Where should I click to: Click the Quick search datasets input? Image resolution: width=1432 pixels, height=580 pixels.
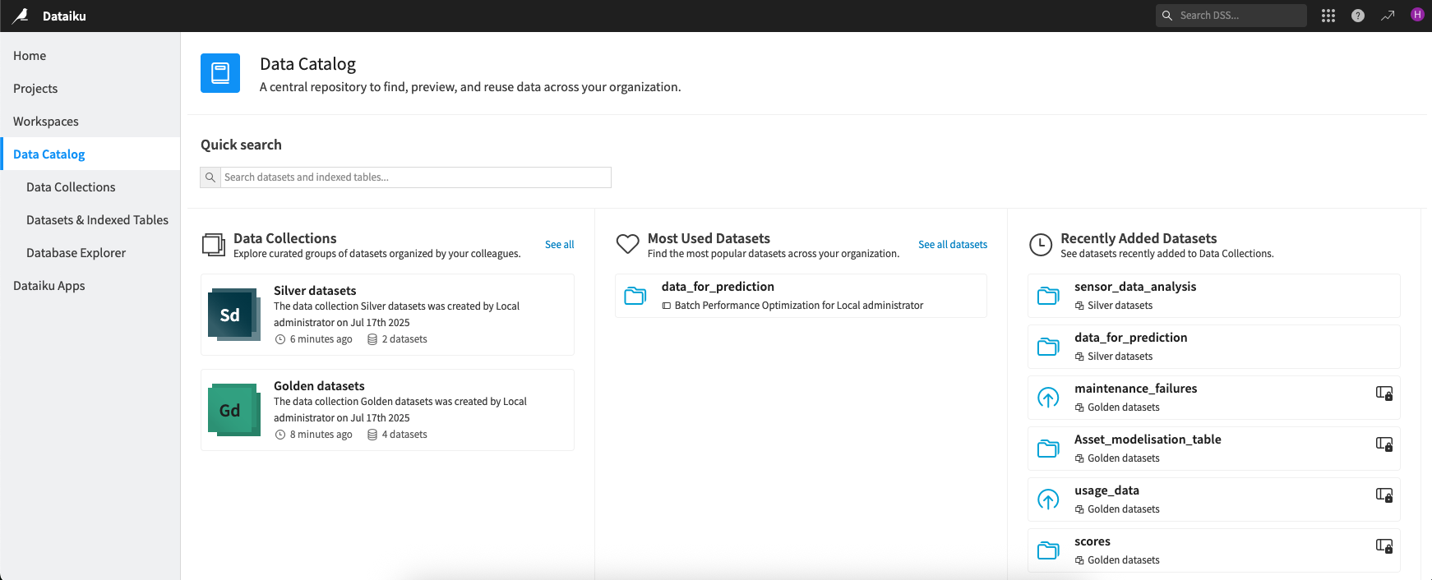(x=415, y=177)
